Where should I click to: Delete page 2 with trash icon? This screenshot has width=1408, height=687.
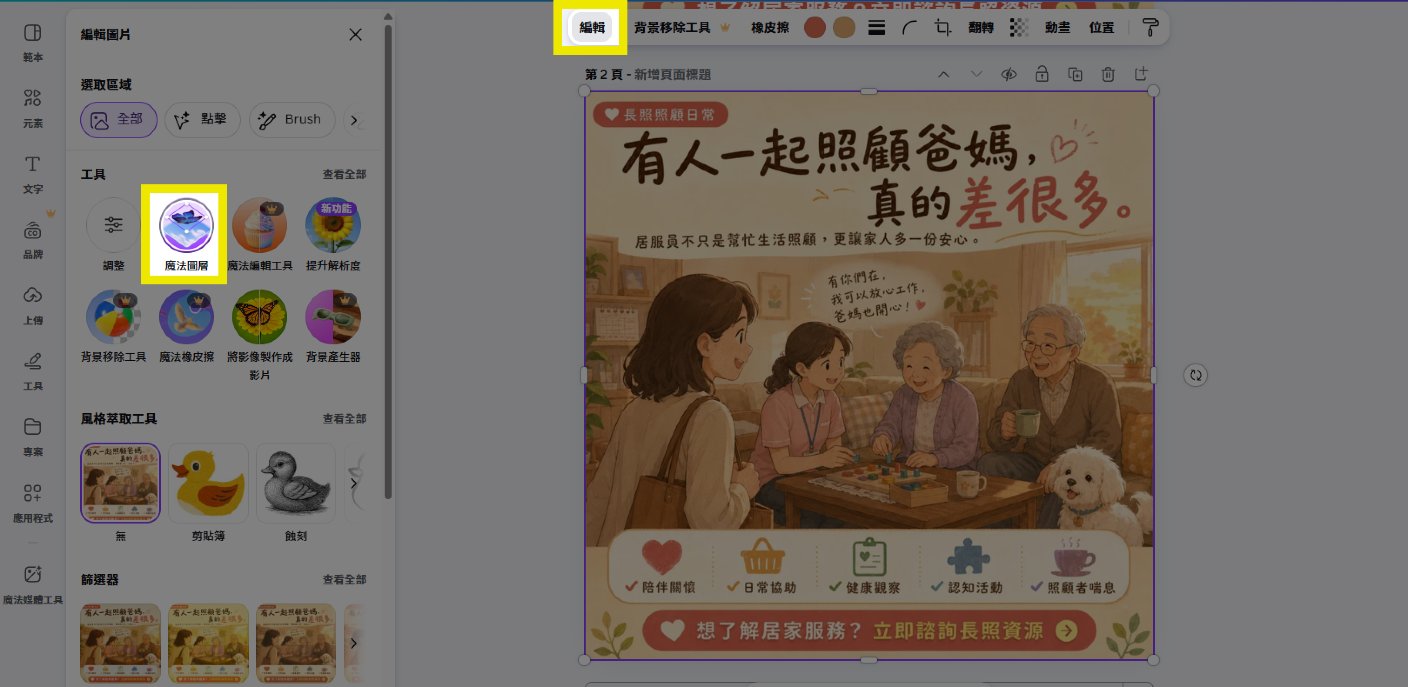[1108, 74]
